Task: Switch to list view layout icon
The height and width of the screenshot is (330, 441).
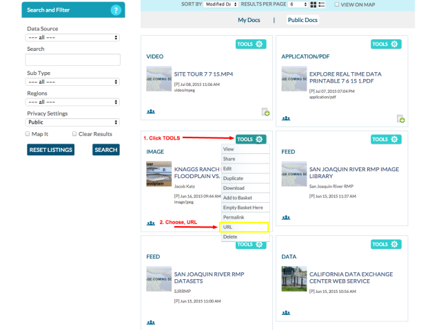Action: [x=322, y=4]
